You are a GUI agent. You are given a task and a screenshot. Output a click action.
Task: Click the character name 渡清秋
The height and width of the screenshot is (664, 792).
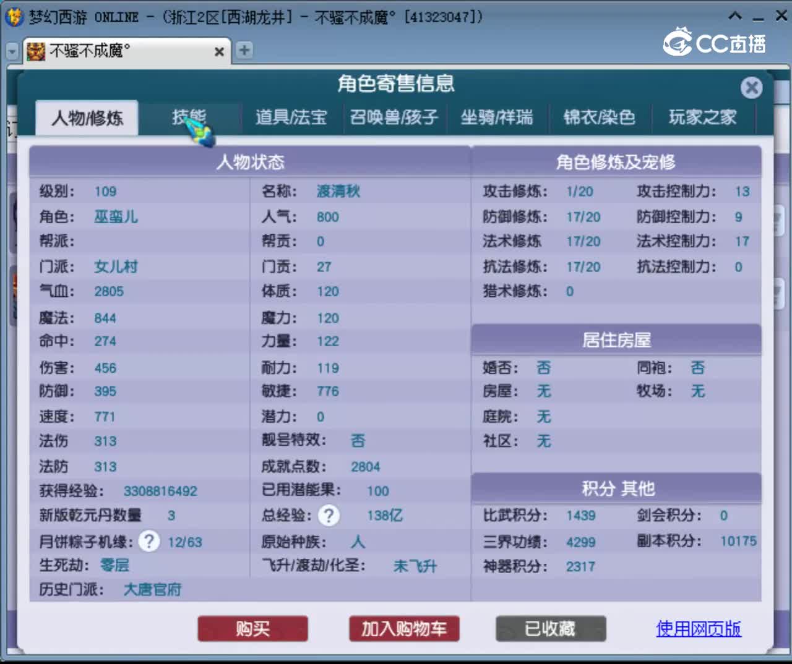click(x=338, y=192)
